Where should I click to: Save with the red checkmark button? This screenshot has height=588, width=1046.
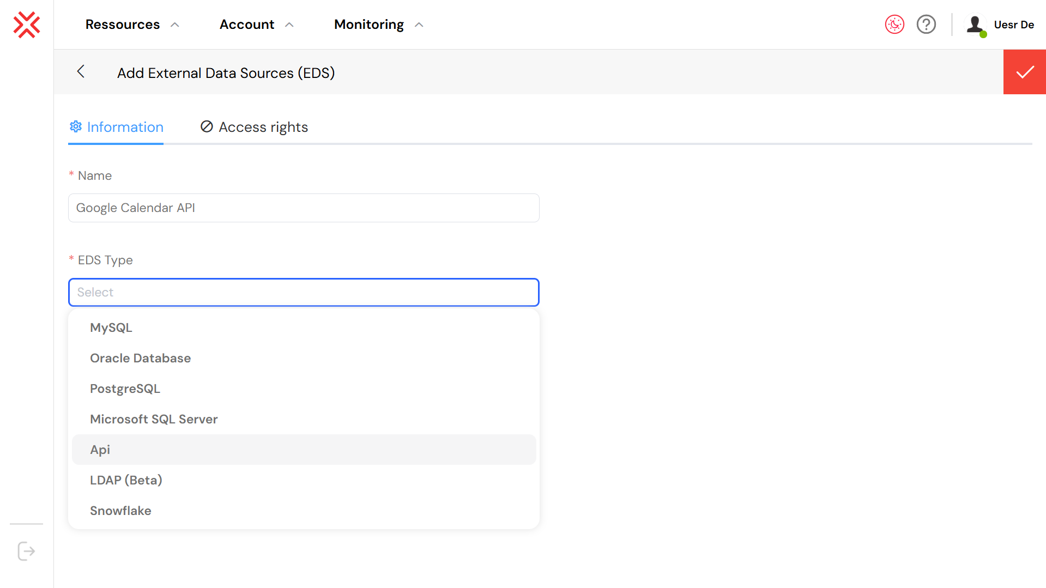tap(1024, 71)
